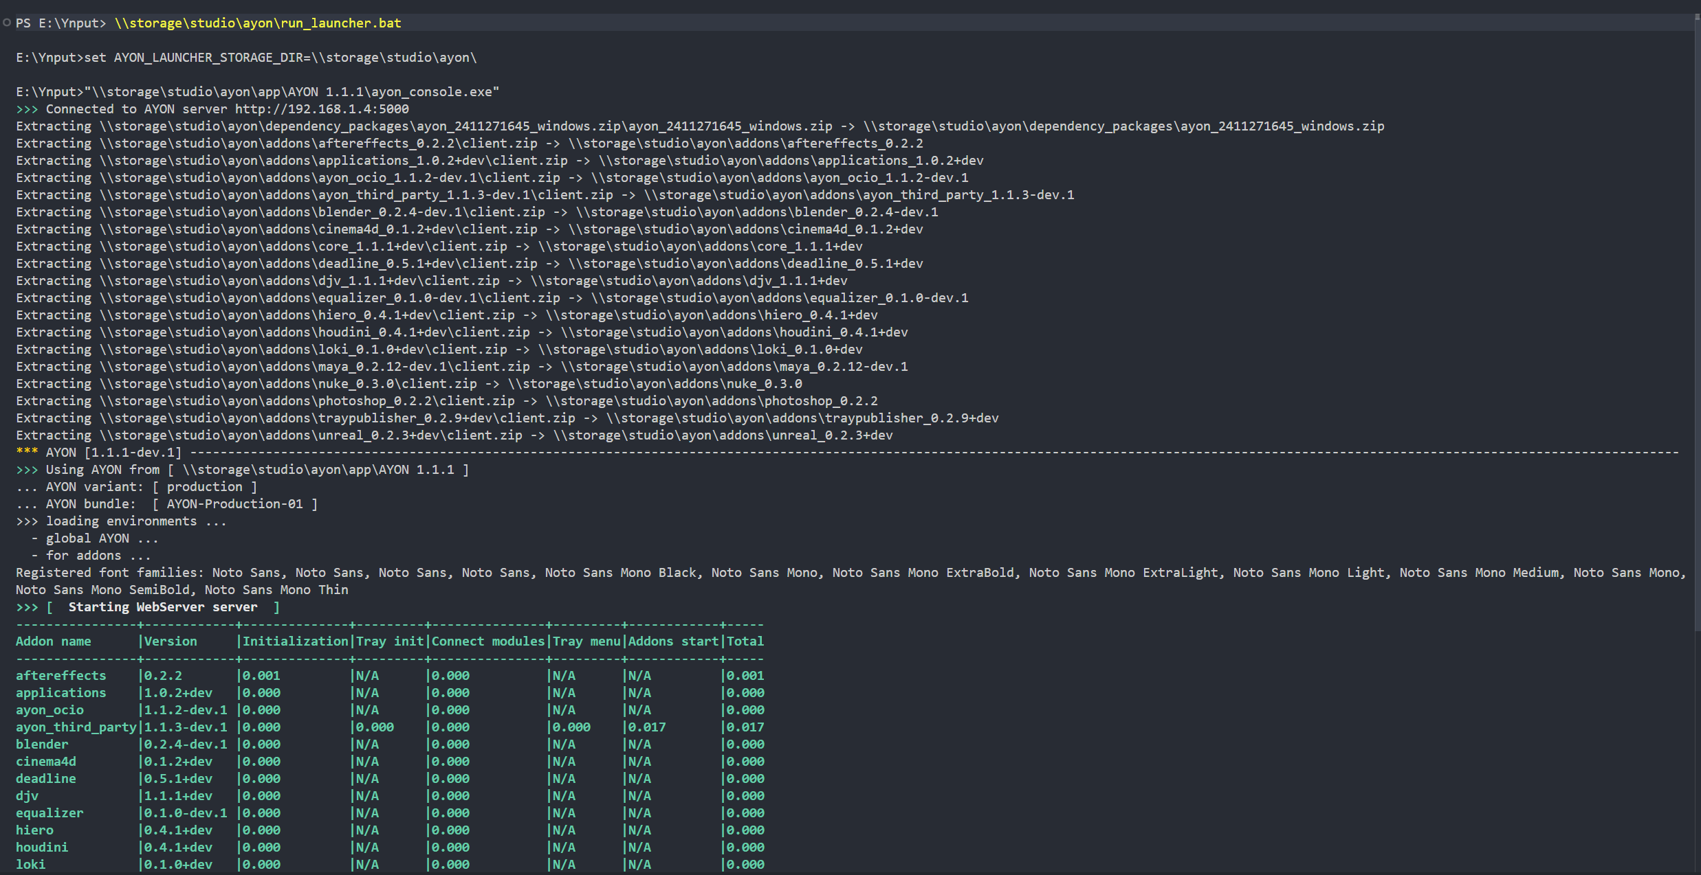Click the 'Connected to AYON server' text
Screen dimensions: 1701x875
pos(137,109)
